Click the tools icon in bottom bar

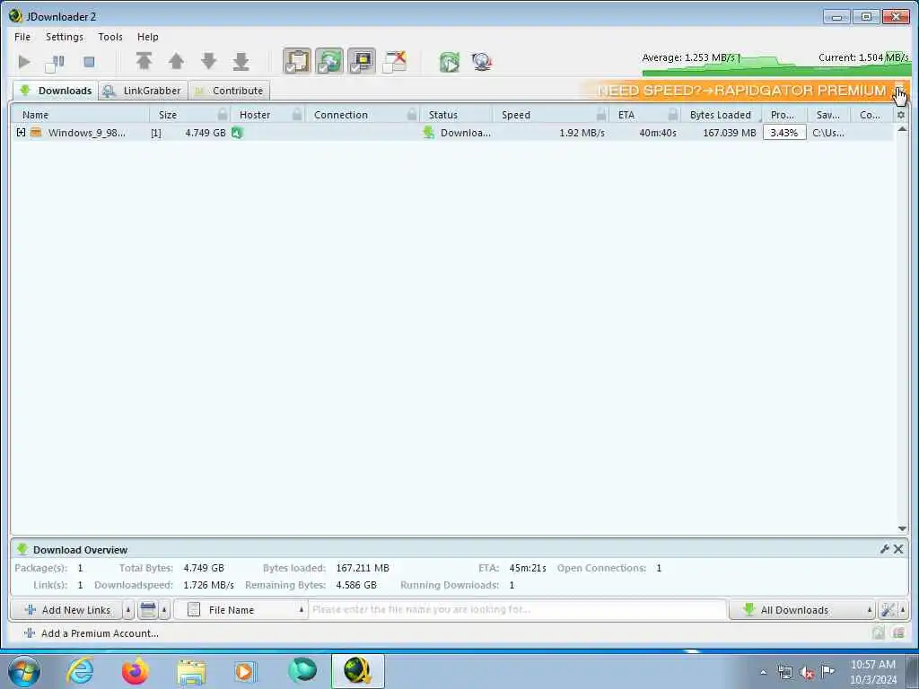(888, 610)
